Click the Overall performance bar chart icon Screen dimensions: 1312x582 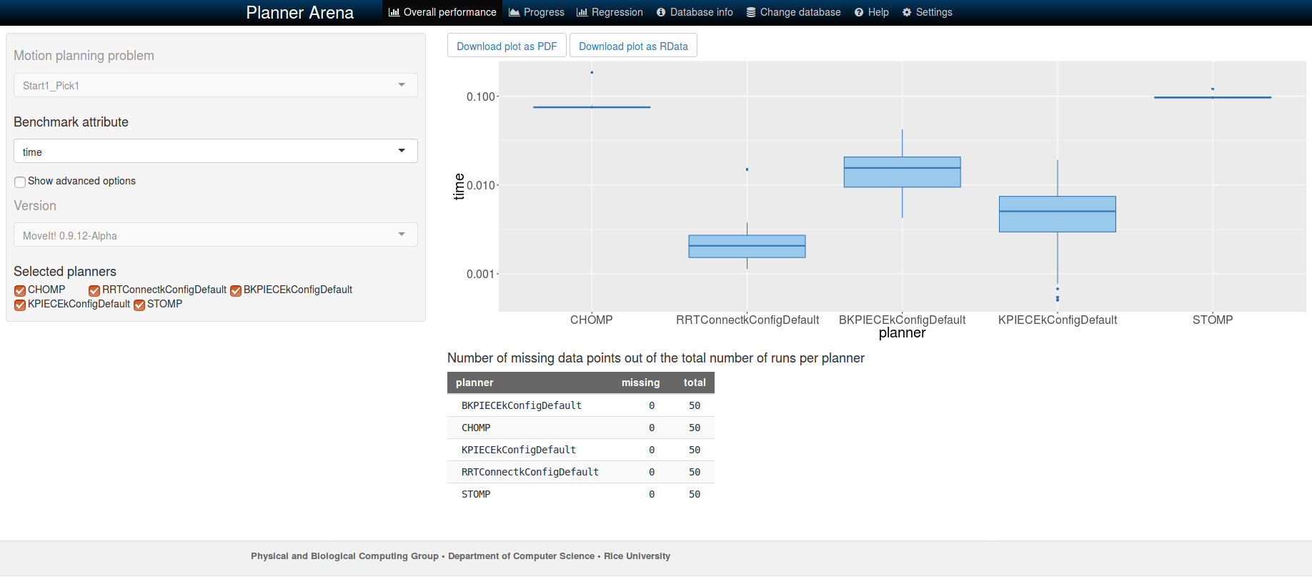pyautogui.click(x=394, y=12)
